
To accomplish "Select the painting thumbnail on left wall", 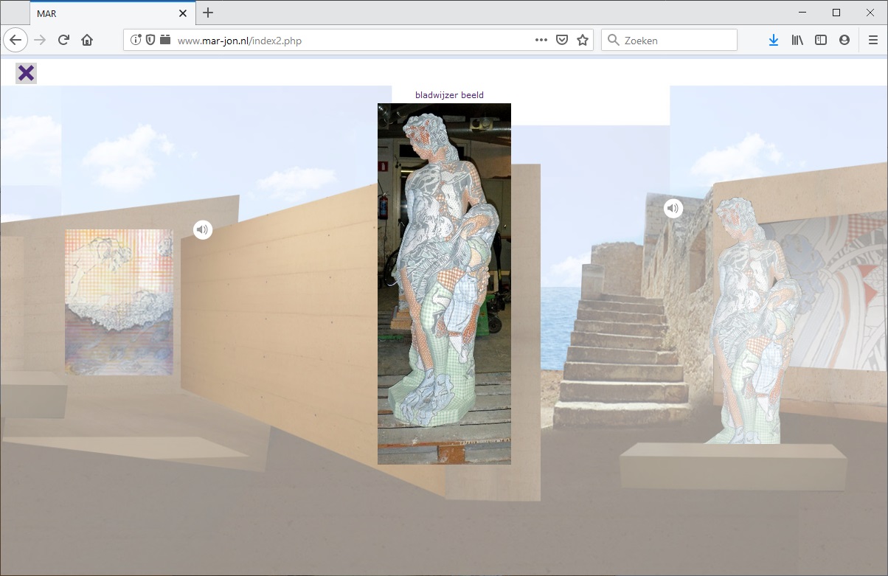I will click(119, 302).
